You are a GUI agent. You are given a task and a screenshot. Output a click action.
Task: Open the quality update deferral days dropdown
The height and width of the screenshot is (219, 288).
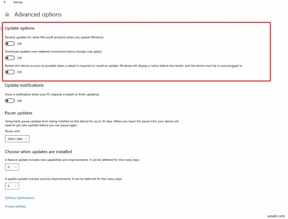(x=12, y=186)
